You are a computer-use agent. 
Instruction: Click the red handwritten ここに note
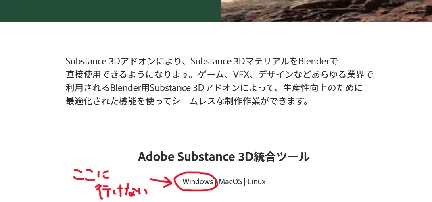coord(91,175)
